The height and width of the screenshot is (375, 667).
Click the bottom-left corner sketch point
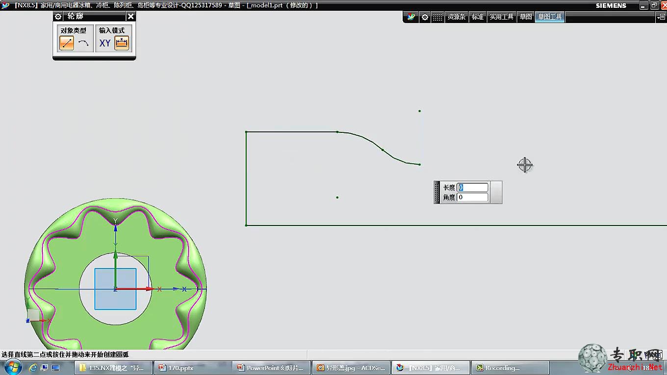(246, 225)
